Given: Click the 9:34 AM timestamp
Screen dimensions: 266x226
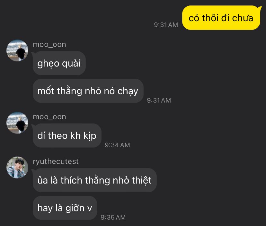Looking at the screenshot, I should pyautogui.click(x=117, y=145).
